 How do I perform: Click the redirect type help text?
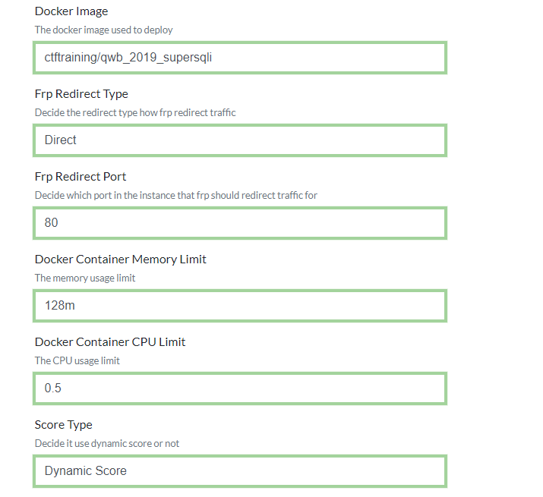(135, 112)
